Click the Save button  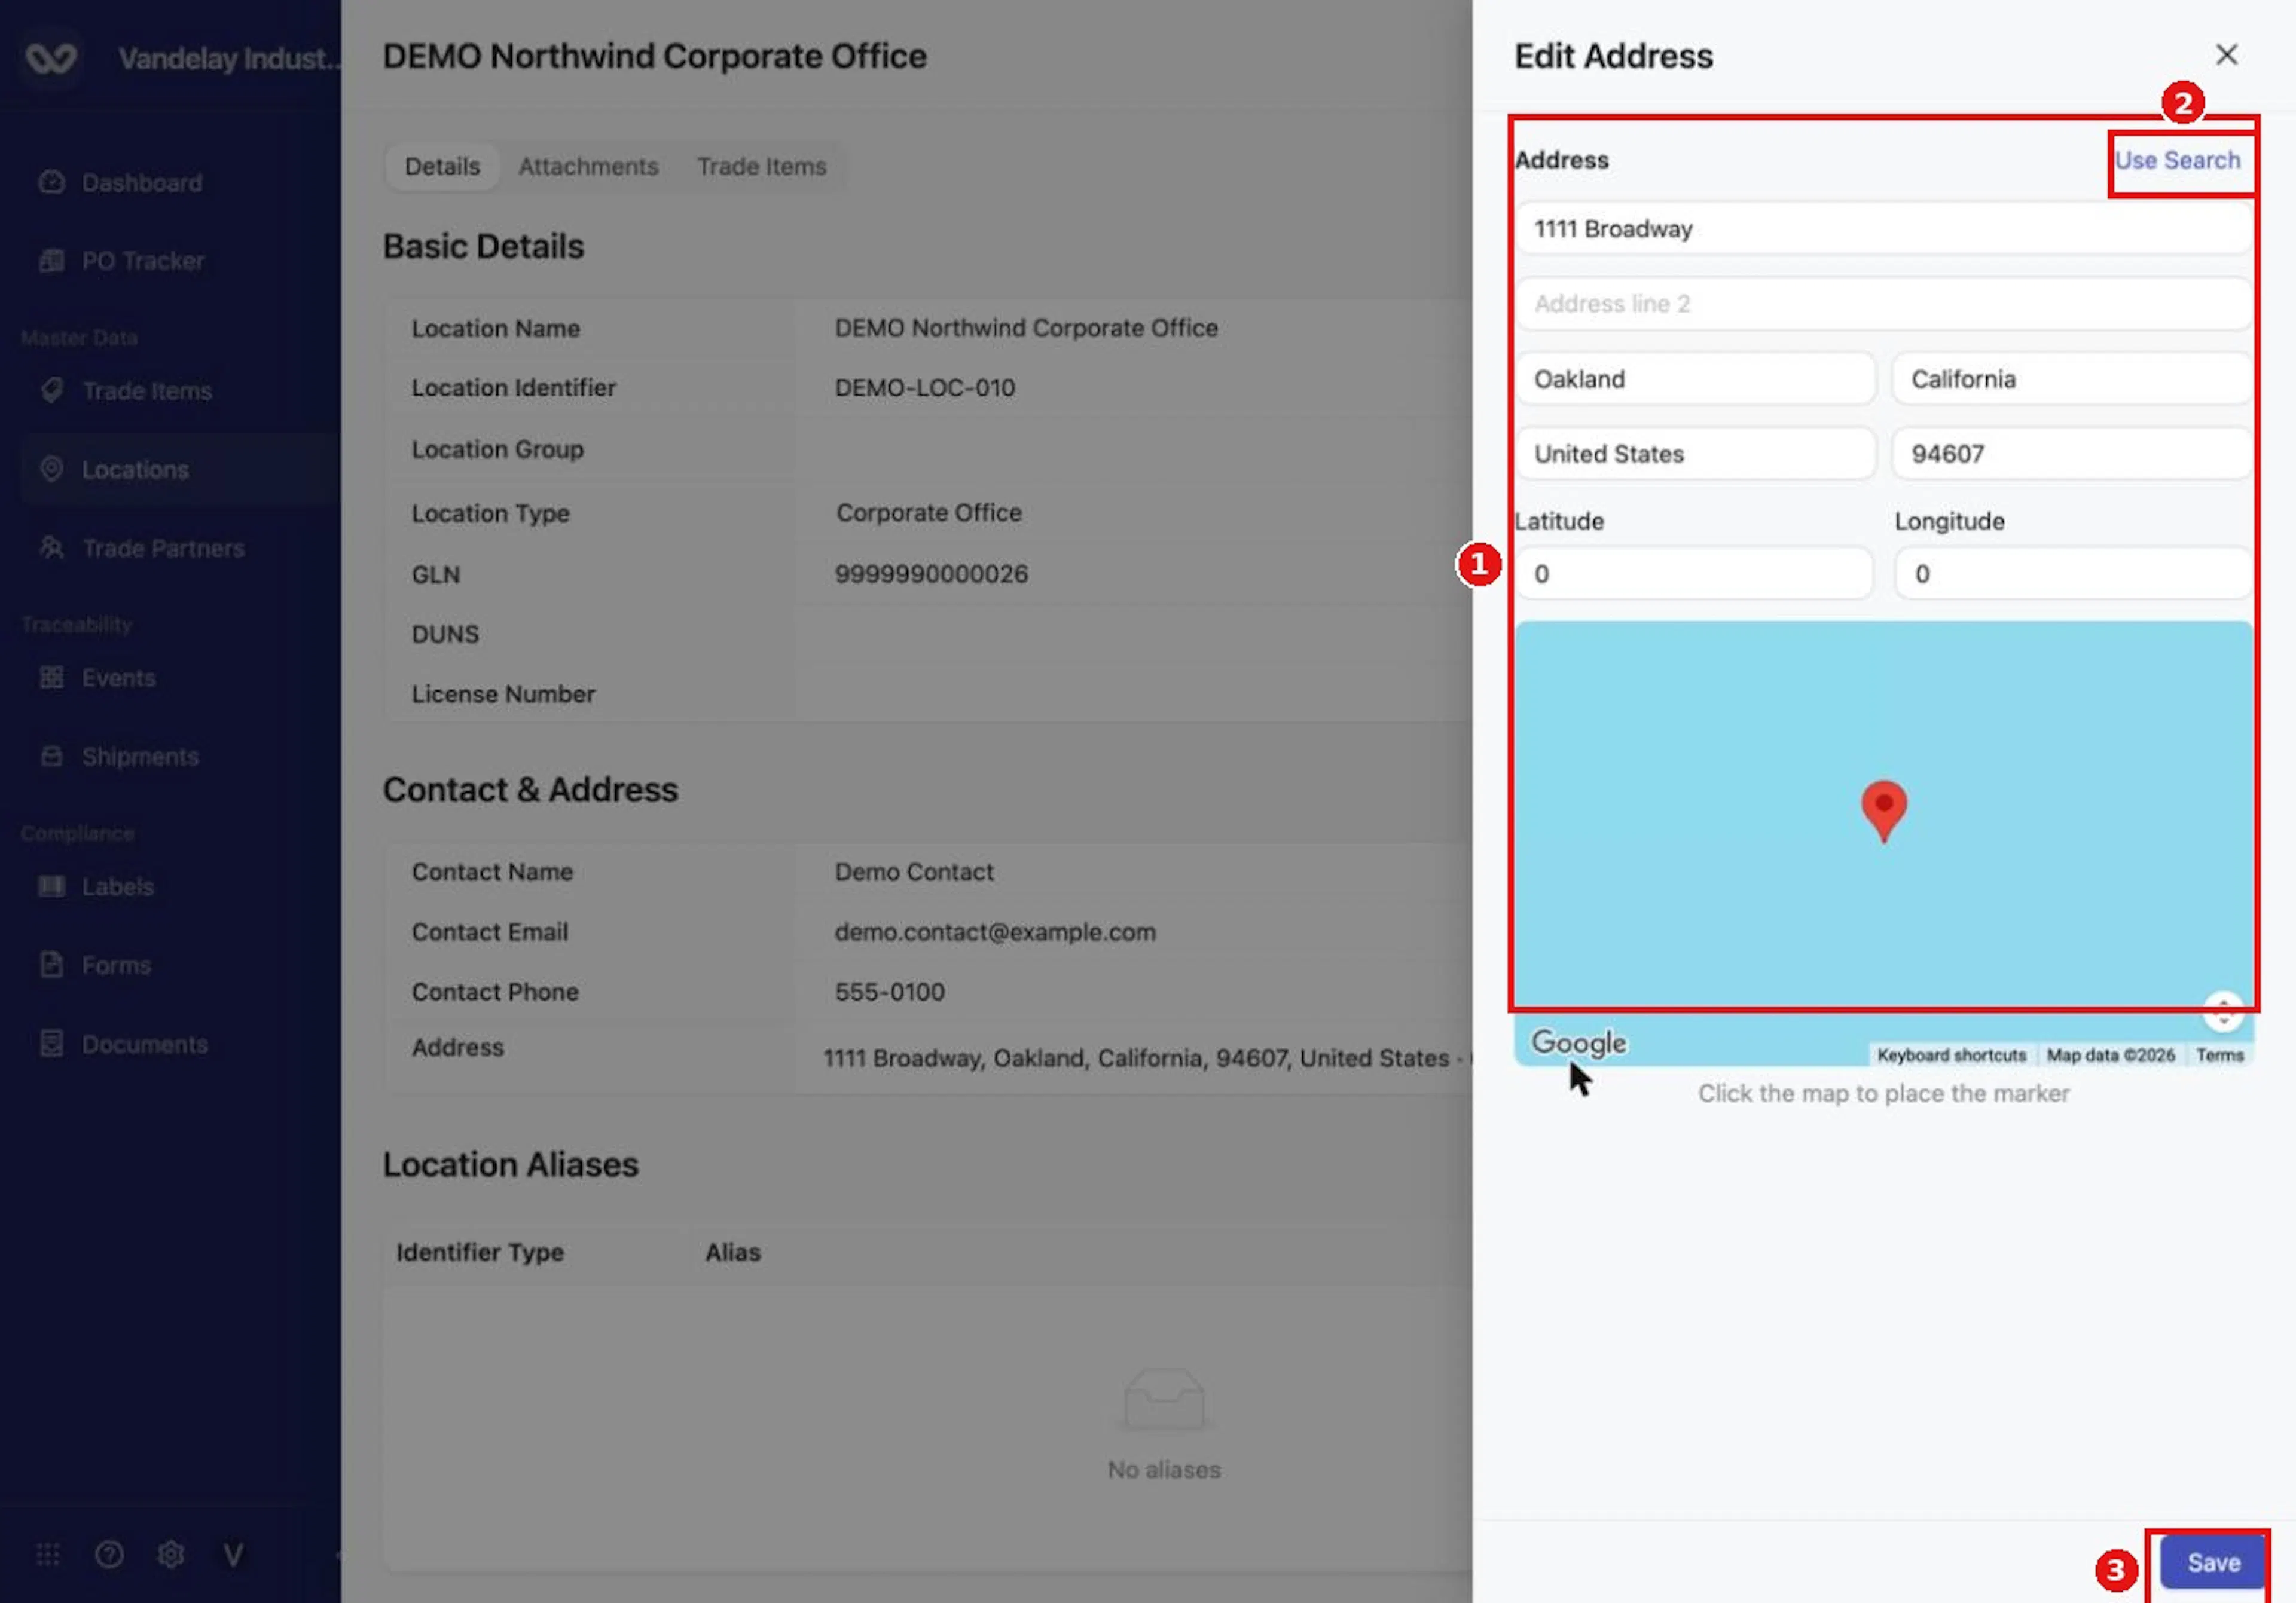coord(2213,1563)
